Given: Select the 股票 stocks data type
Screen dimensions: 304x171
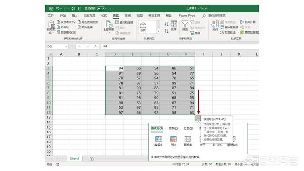Looking at the screenshot, I should (x=143, y=27).
